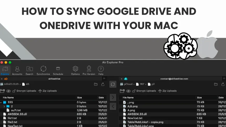Switch to contact@airlivedrive.com tab
The height and width of the screenshot is (127, 226).
pos(174,79)
